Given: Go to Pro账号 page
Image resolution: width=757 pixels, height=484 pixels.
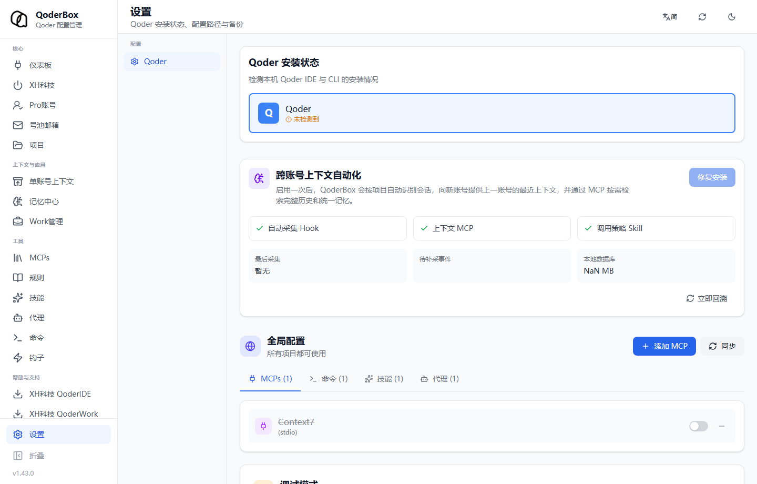Looking at the screenshot, I should [x=58, y=105].
